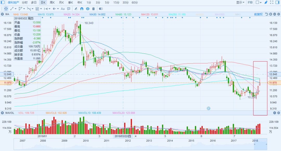Select the pencil edit drawings tool
Image resolution: width=281 pixels, height=151 pixels.
coord(76,9)
